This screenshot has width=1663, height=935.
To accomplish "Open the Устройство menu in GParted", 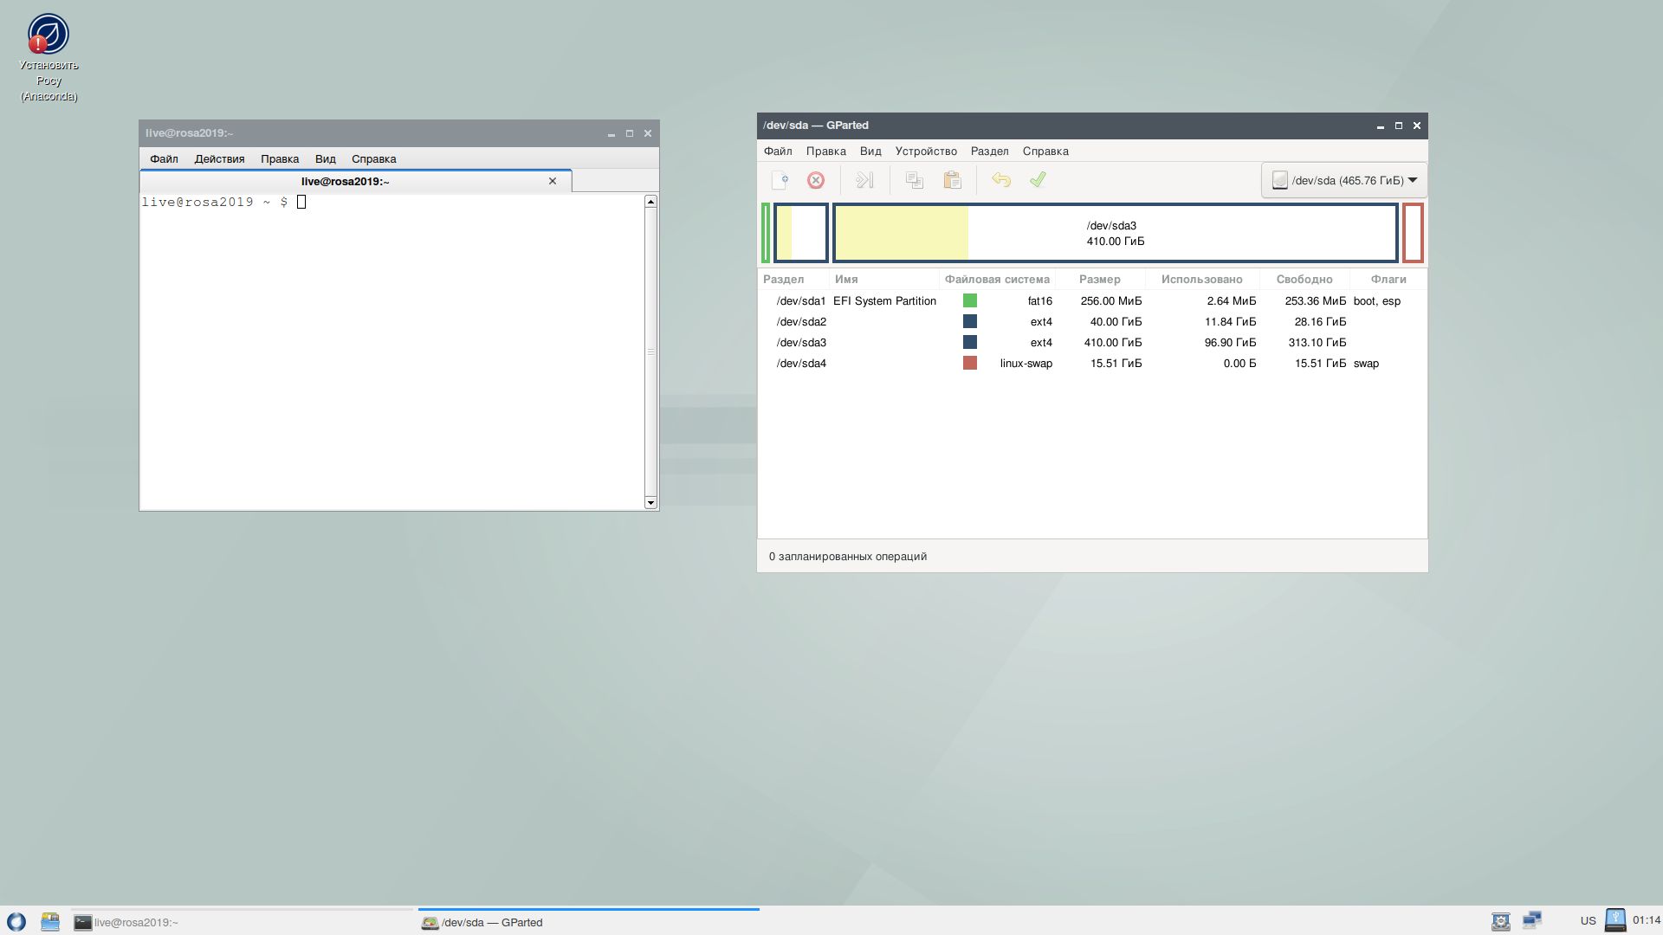I will pos(926,151).
